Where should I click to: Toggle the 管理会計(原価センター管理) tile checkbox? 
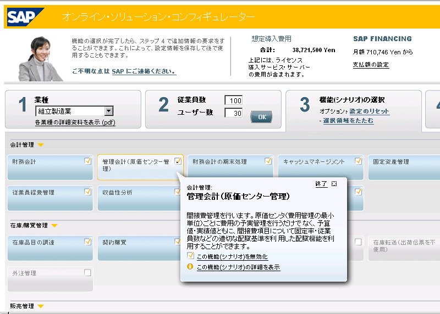click(178, 161)
